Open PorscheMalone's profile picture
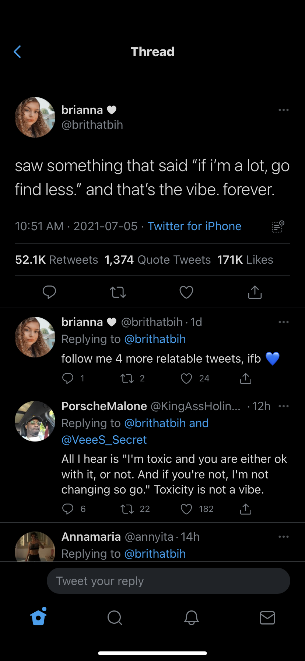 (35, 421)
